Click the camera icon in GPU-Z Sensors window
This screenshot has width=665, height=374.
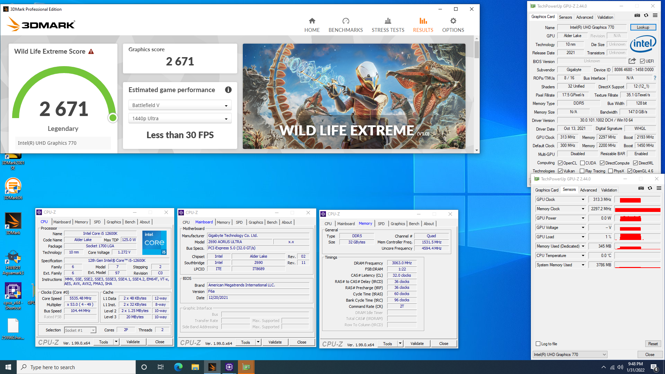point(641,188)
